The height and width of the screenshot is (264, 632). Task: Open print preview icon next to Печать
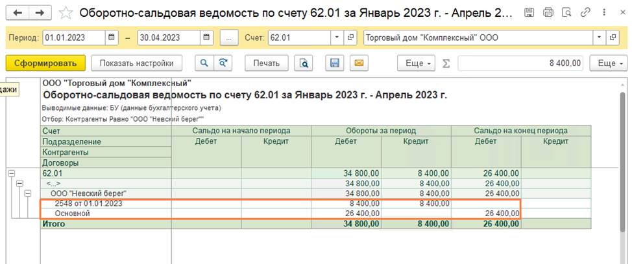coord(303,63)
